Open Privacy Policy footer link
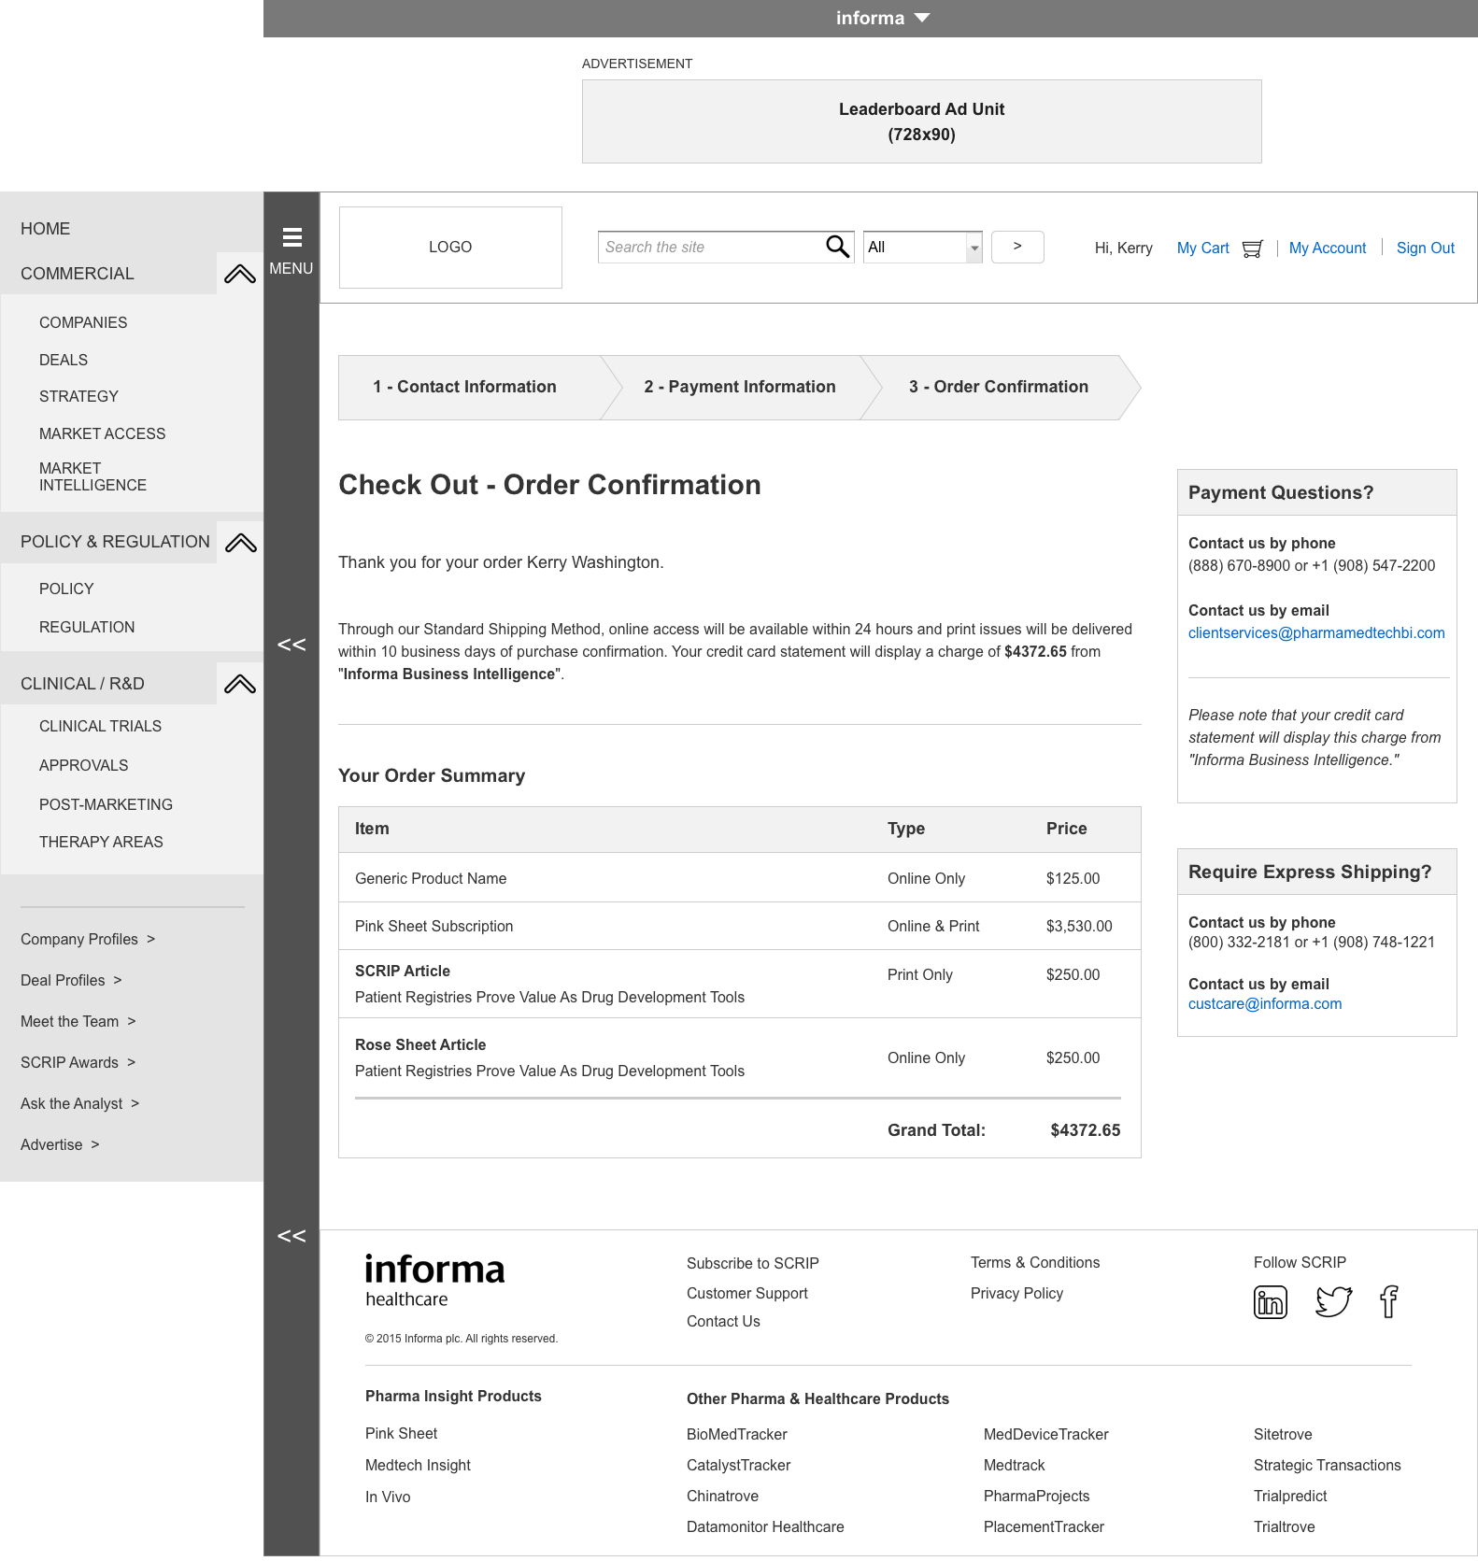Image resolution: width=1478 pixels, height=1561 pixels. point(1016,1294)
